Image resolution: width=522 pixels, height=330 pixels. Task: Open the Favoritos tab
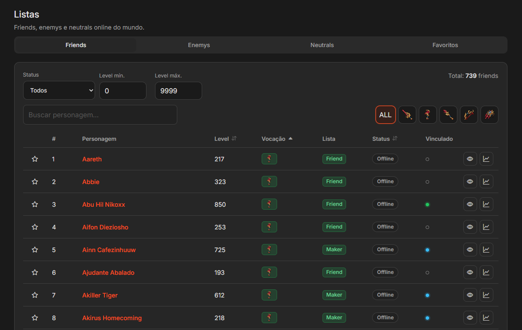point(445,45)
